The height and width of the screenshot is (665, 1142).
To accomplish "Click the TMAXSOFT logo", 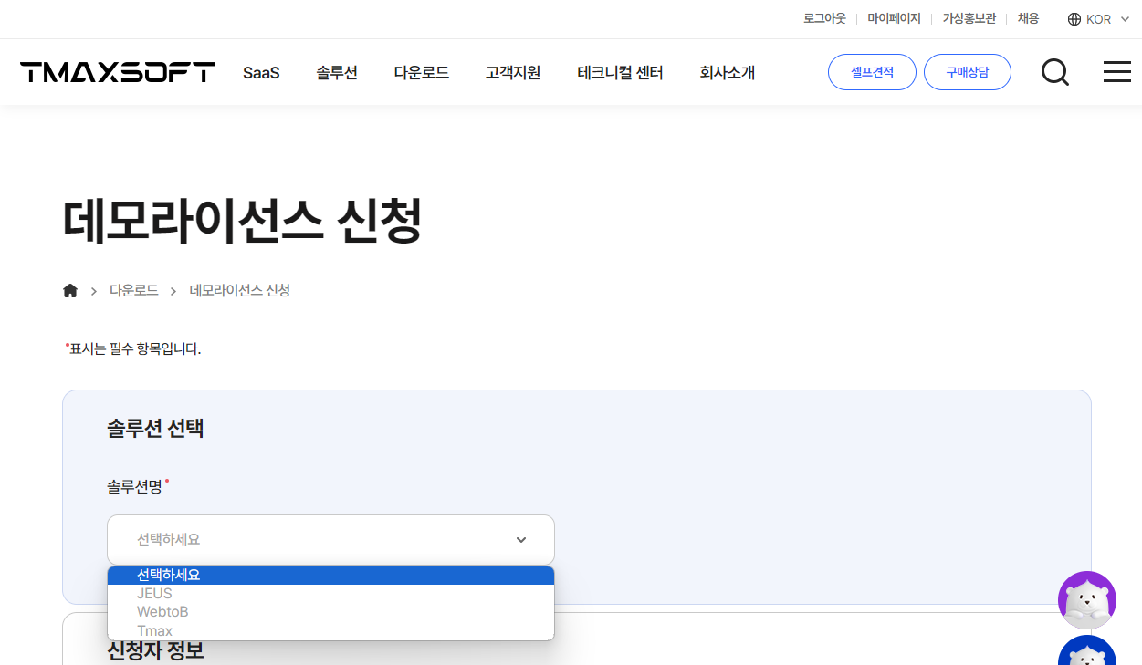I will point(117,72).
